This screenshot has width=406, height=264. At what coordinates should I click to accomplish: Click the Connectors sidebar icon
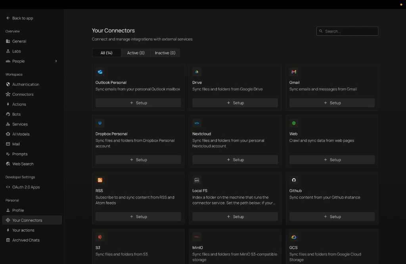[x=8, y=94]
